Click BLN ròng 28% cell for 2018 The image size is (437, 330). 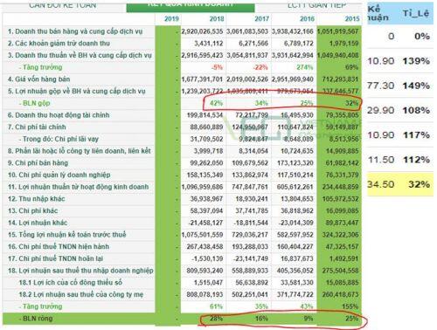point(217,319)
